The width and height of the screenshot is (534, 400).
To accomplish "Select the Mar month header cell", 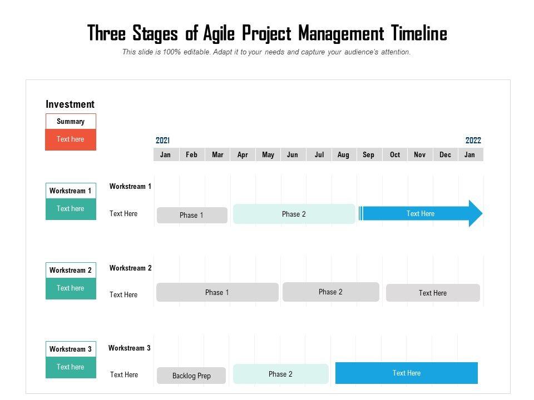I will coord(217,154).
